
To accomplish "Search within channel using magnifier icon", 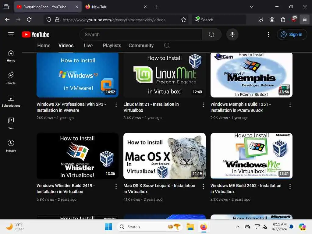I will tap(167, 46).
